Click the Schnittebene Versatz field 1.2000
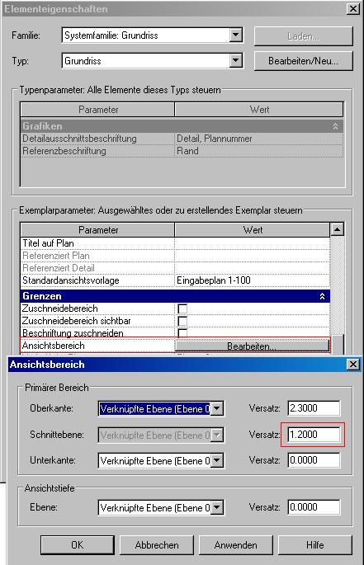This screenshot has width=364, height=565. [314, 435]
